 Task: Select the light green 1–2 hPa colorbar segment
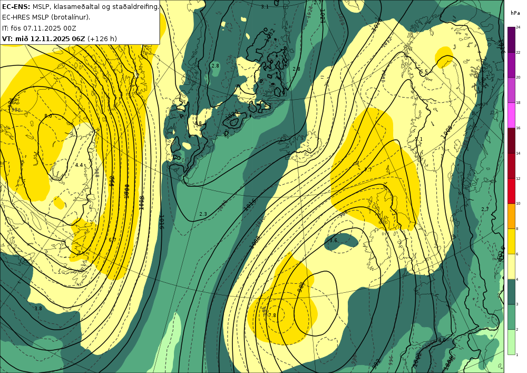click(x=511, y=342)
